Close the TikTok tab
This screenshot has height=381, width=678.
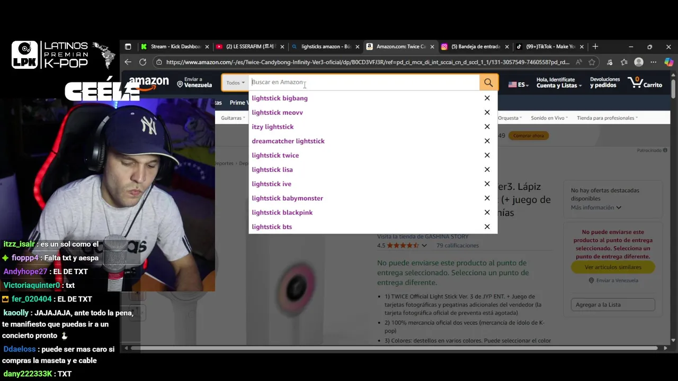582,47
